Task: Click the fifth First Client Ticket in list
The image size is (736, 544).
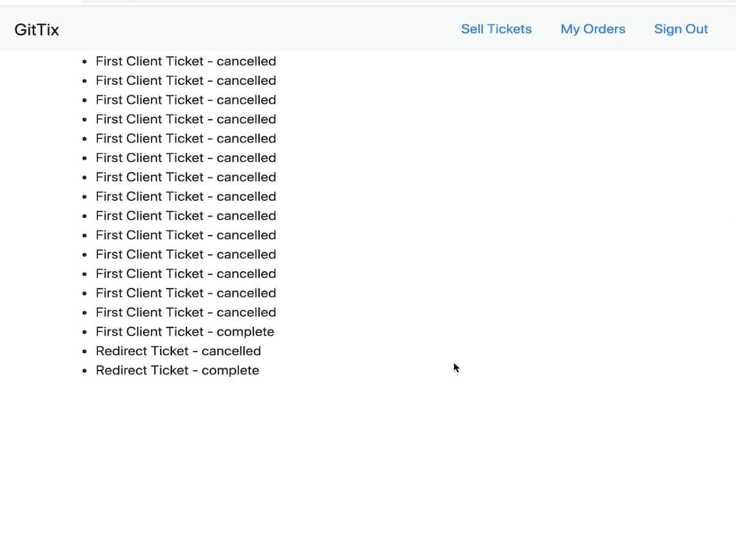Action: [185, 138]
